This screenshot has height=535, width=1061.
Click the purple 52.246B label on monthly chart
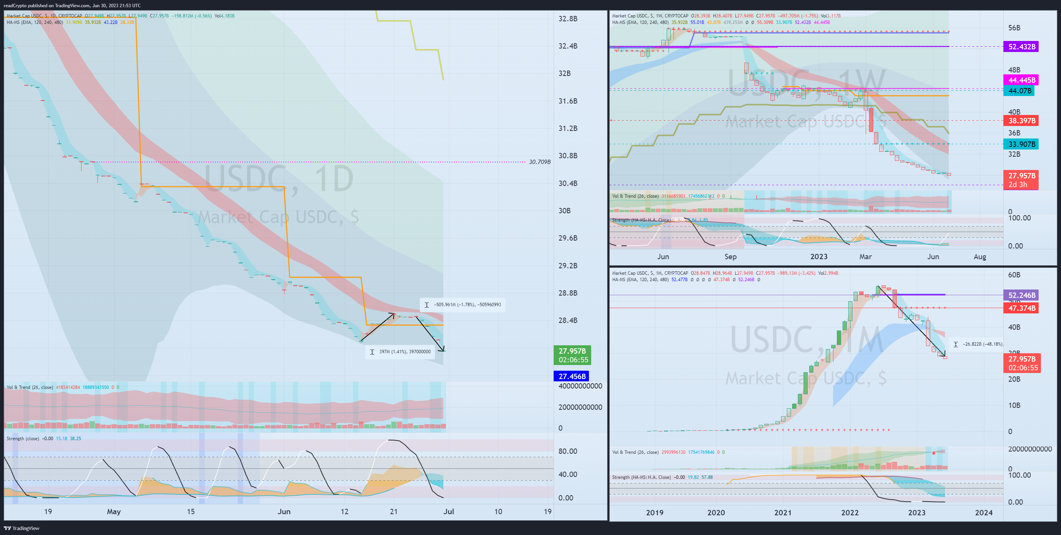click(x=1021, y=295)
